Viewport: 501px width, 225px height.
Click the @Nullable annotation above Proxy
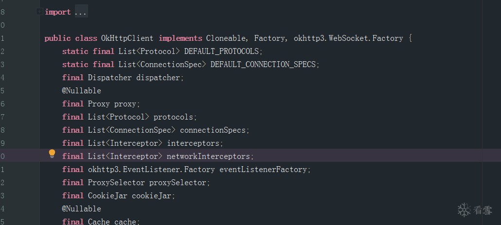click(x=82, y=91)
